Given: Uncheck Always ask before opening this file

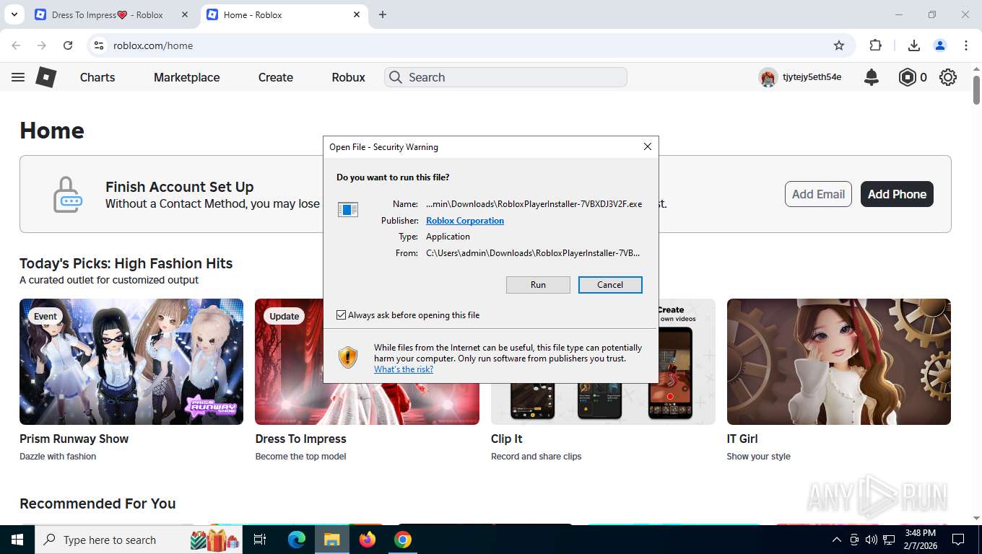Looking at the screenshot, I should coord(342,315).
